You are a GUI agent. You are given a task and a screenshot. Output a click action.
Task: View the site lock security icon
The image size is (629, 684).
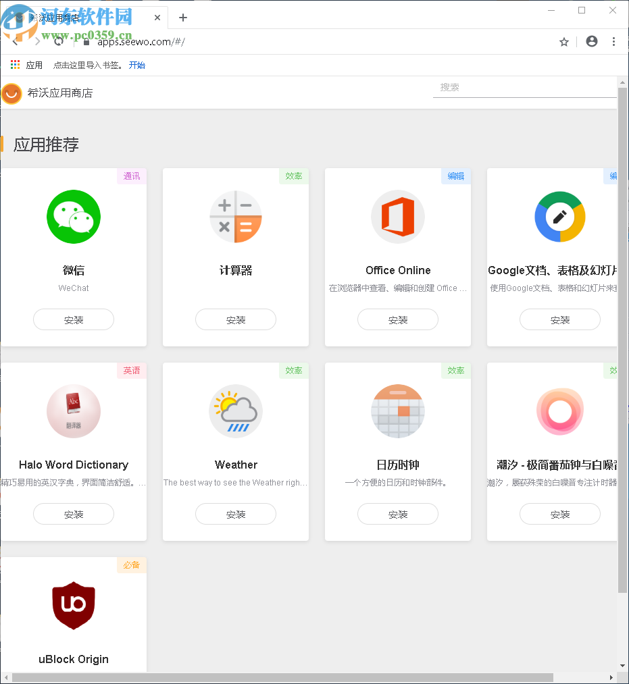[x=86, y=42]
